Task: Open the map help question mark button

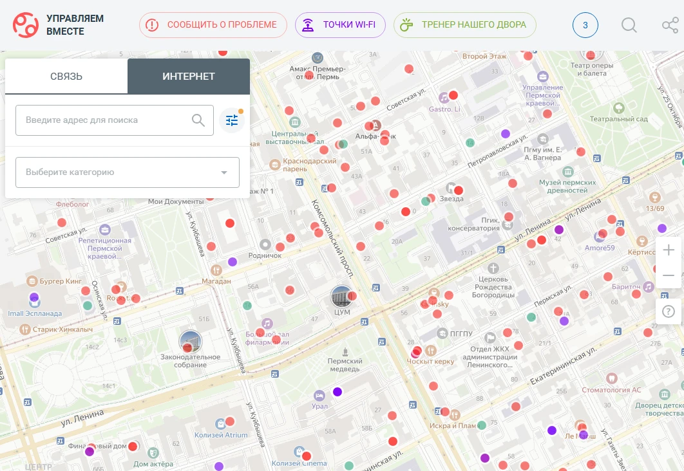Action: (x=669, y=311)
